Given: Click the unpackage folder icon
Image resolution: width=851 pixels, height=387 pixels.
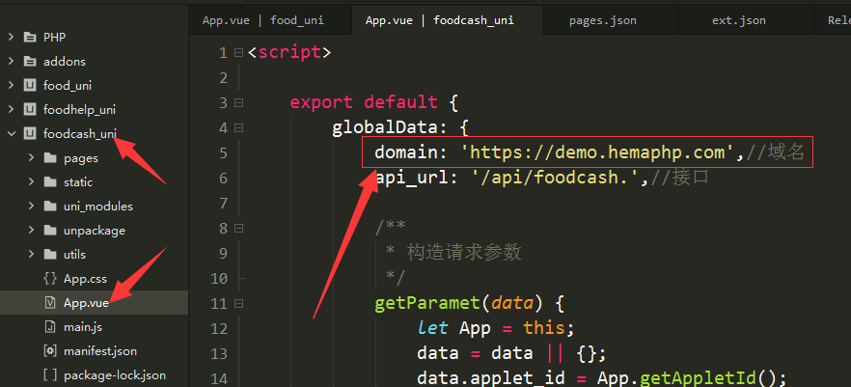Looking at the screenshot, I should point(50,230).
